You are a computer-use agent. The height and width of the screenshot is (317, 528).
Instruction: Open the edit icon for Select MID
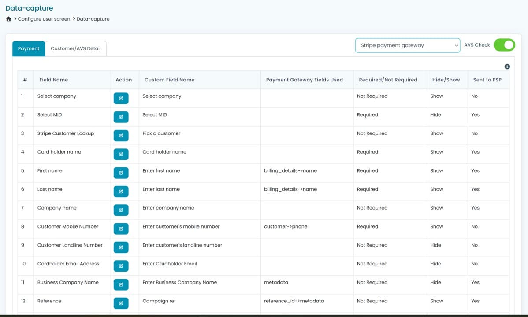(121, 117)
